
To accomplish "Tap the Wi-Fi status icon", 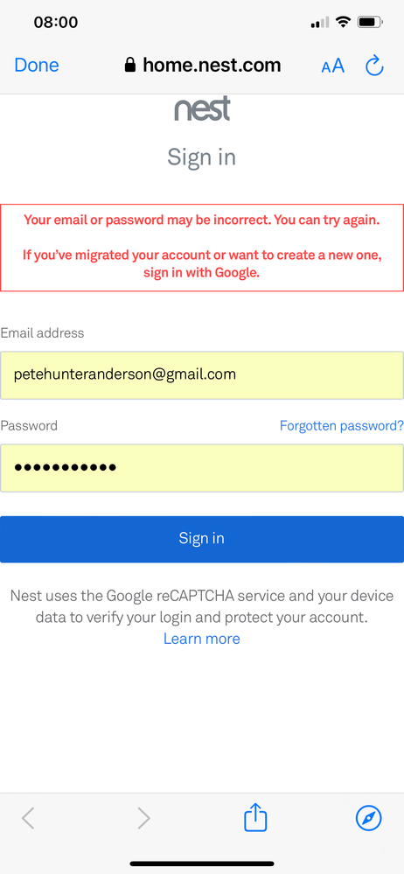I will (x=344, y=22).
